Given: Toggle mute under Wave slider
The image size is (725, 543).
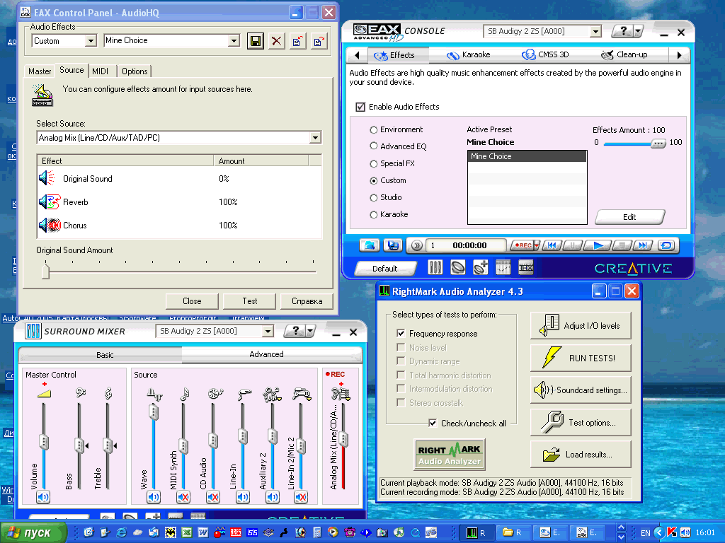Looking at the screenshot, I should 154,497.
